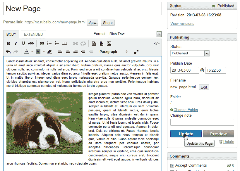Screen dimensions: 240x171
Task: Open the View revisions link
Action: 182,24
